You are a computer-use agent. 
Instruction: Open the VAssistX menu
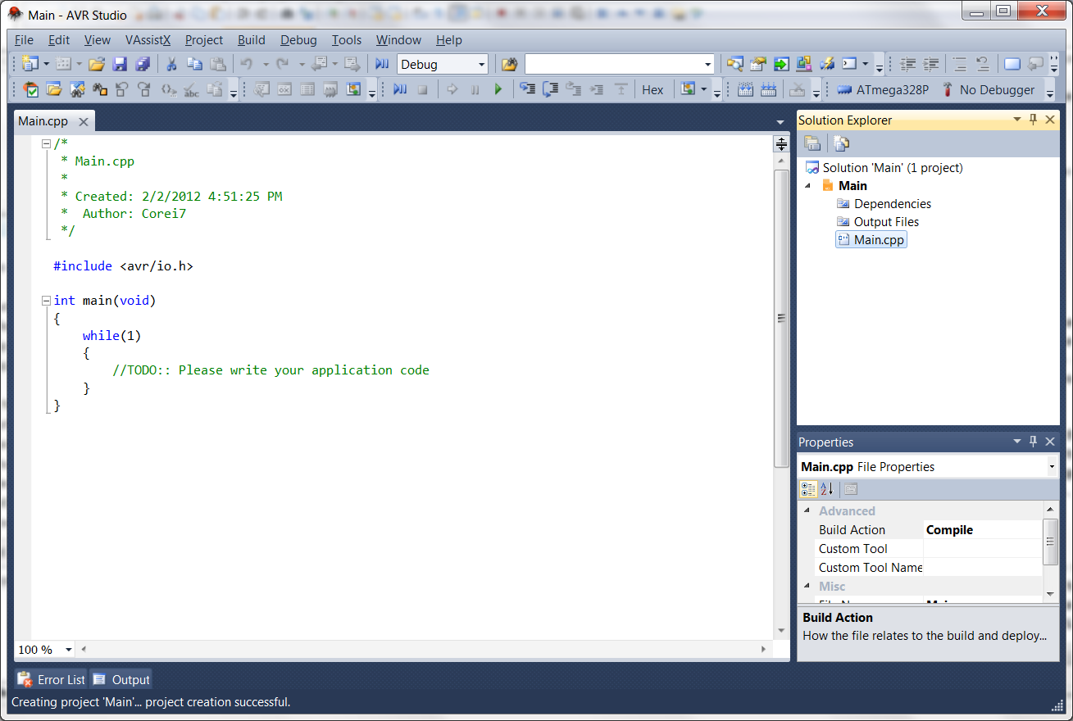point(148,40)
